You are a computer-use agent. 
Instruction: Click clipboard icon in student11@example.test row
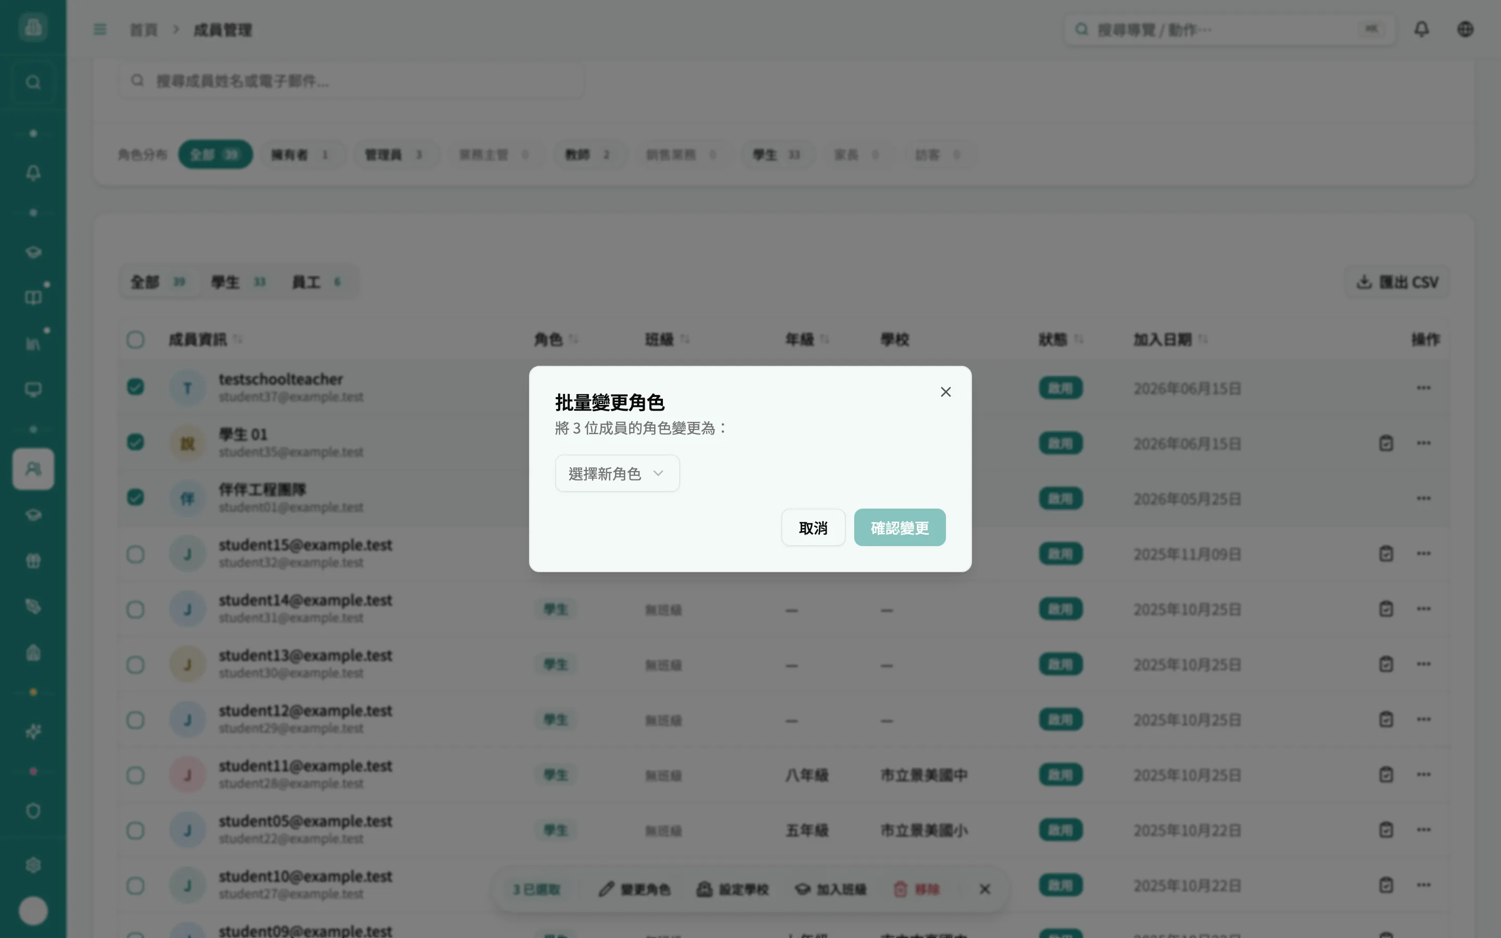1386,775
